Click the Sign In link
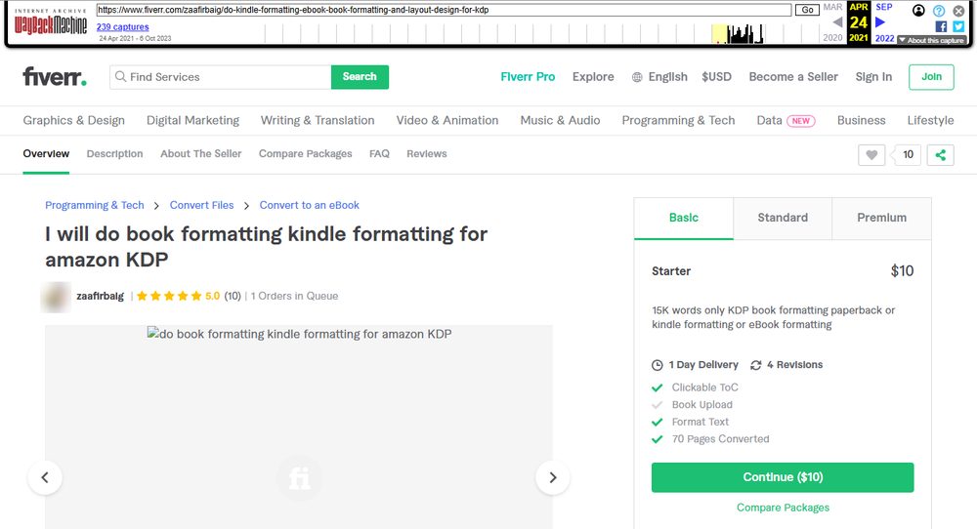Screen dimensions: 977x529 tap(873, 76)
